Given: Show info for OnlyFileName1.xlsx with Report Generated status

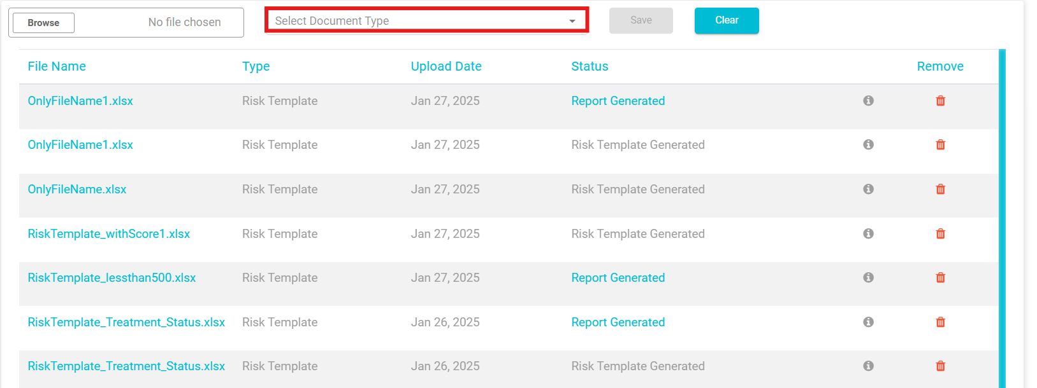Looking at the screenshot, I should (868, 100).
